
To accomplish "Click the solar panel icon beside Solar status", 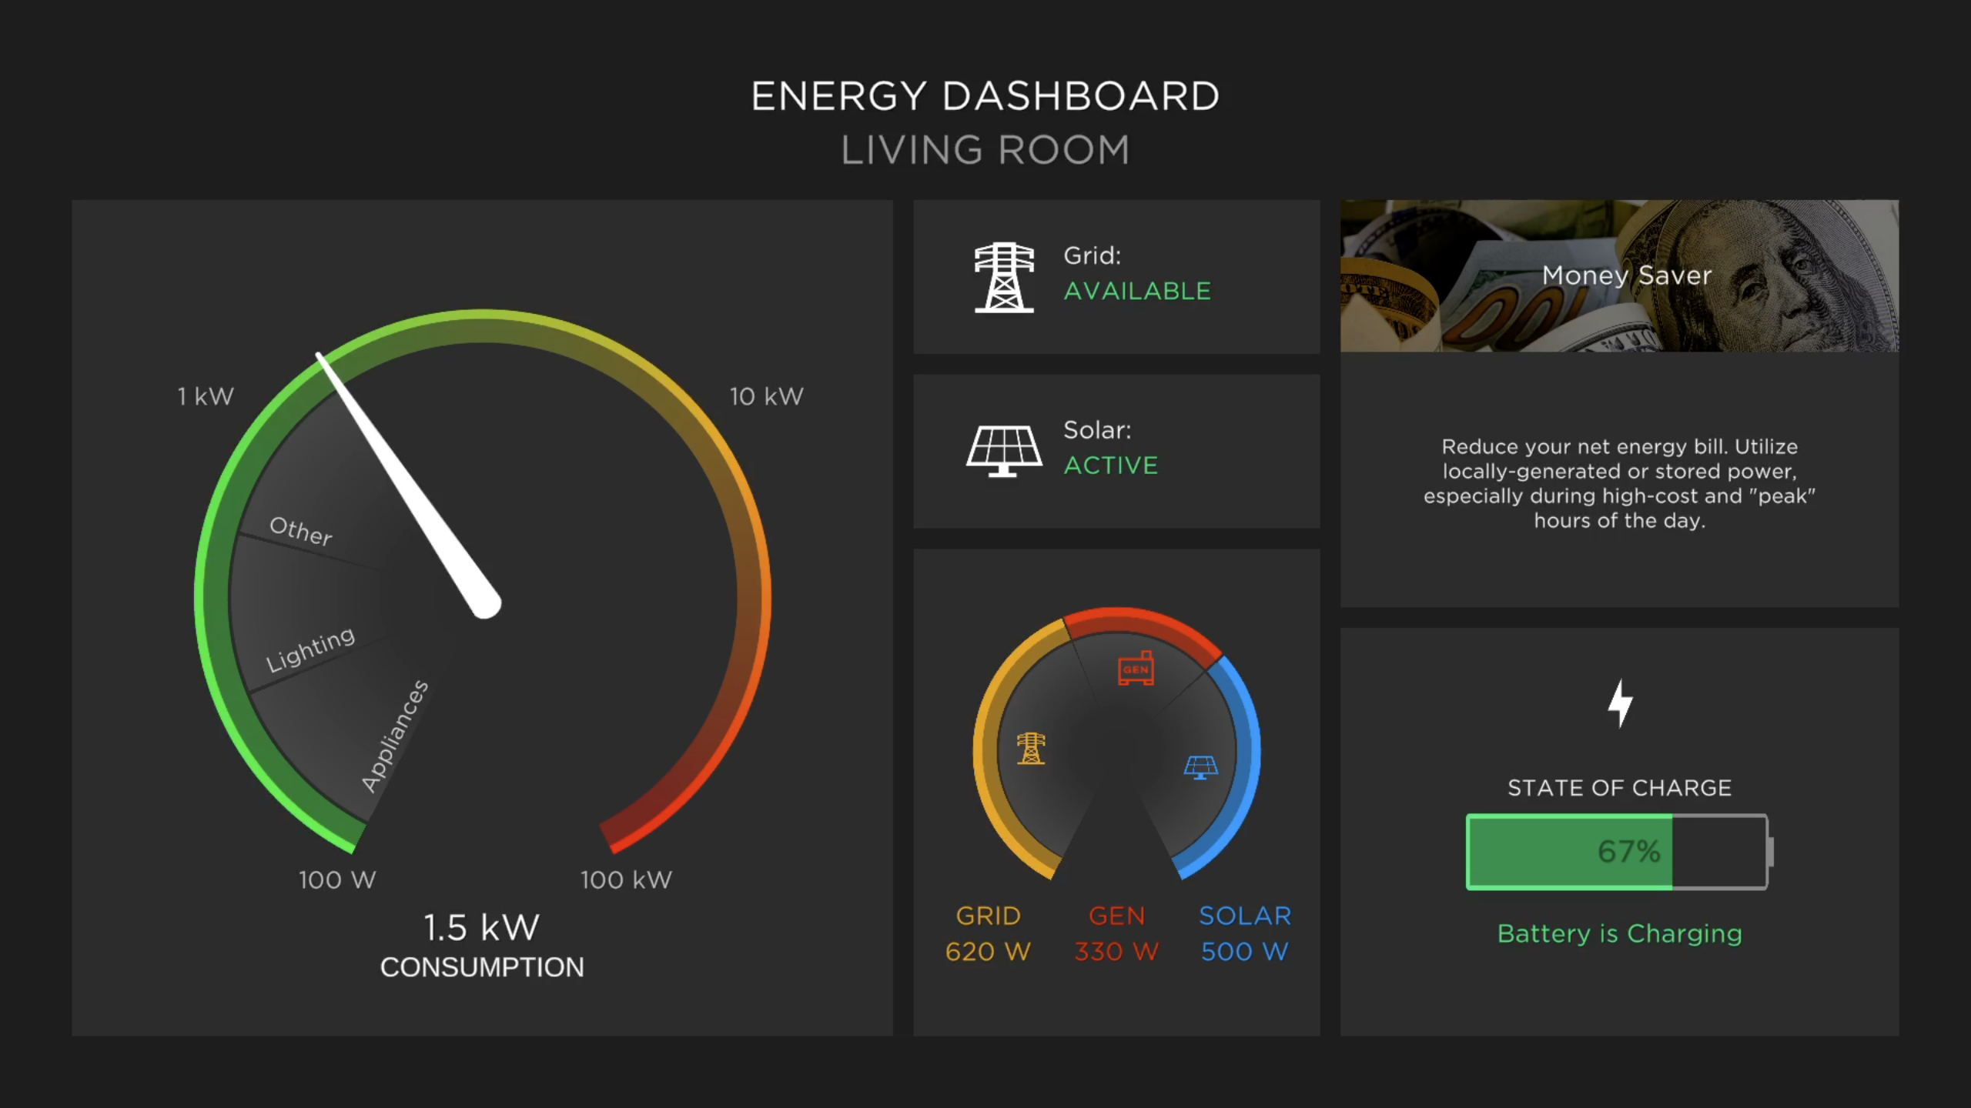I will click(x=1004, y=451).
